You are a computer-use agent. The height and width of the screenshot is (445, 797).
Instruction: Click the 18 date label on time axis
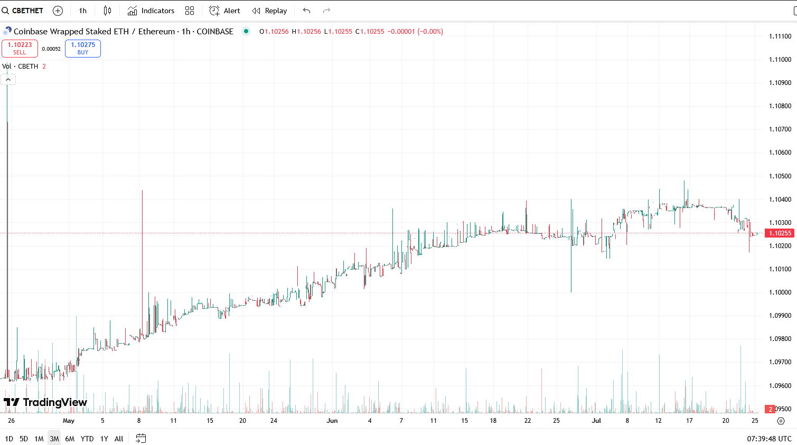tap(493, 421)
